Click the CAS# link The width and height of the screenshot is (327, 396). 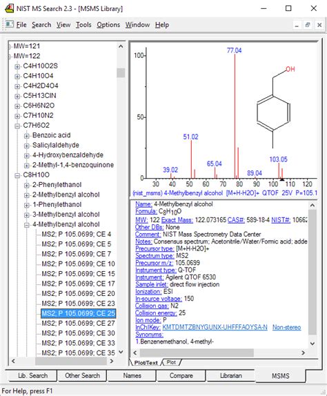pyautogui.click(x=236, y=220)
